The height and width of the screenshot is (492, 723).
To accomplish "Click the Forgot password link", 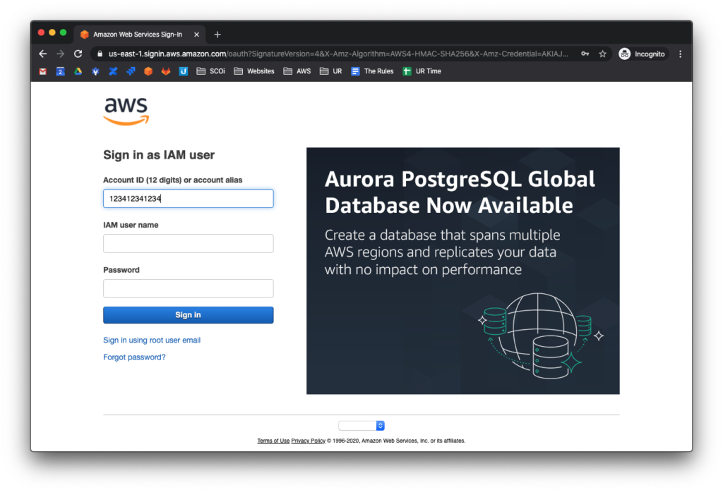I will coord(134,357).
